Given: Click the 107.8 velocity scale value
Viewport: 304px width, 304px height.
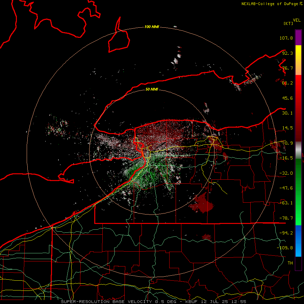Looking at the screenshot, I should click(x=286, y=38).
